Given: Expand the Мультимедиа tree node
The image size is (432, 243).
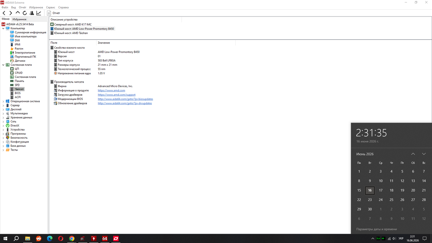Looking at the screenshot, I should (3, 113).
